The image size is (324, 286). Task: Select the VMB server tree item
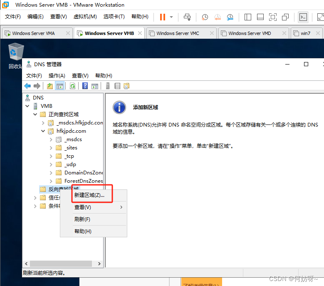pos(46,106)
